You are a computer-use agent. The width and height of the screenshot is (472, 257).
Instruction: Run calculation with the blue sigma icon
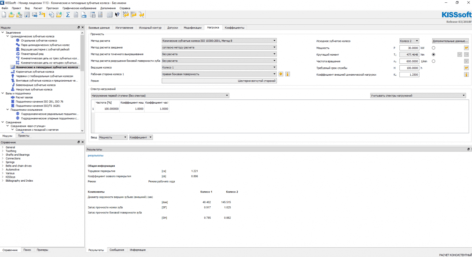(68, 15)
